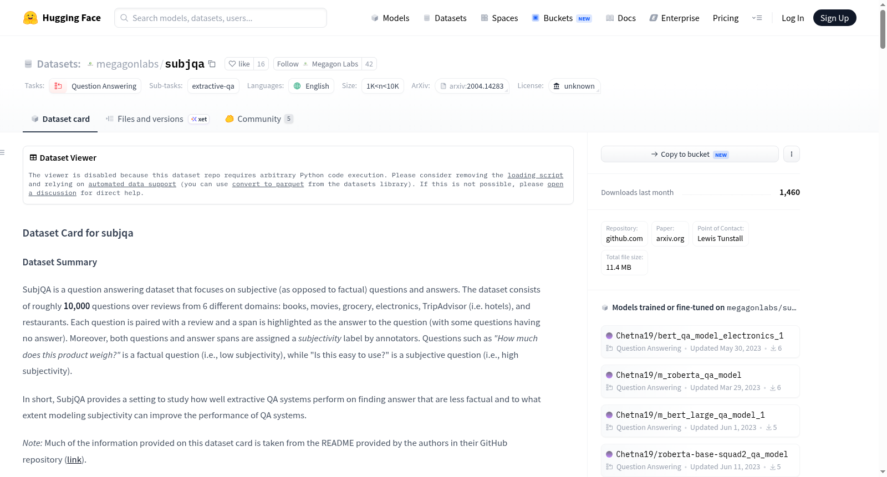Follow the convert to parquet link
This screenshot has width=887, height=477.
point(268,184)
